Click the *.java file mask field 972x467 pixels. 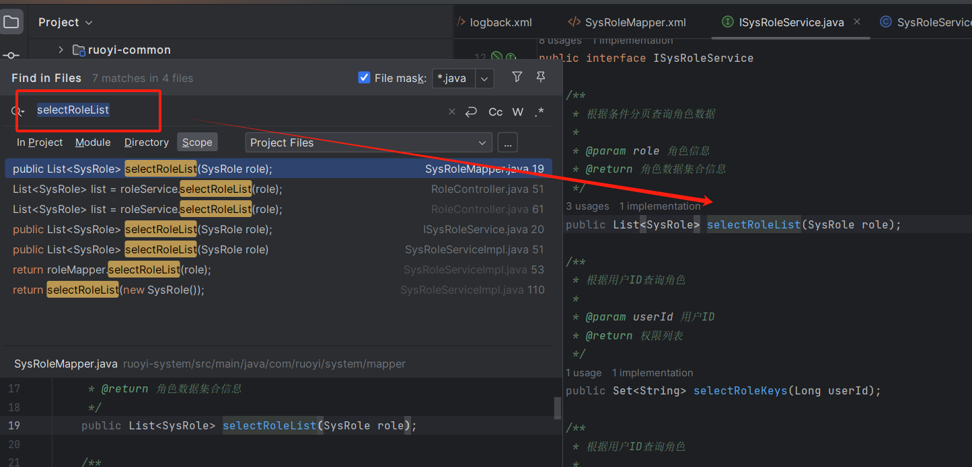(453, 79)
